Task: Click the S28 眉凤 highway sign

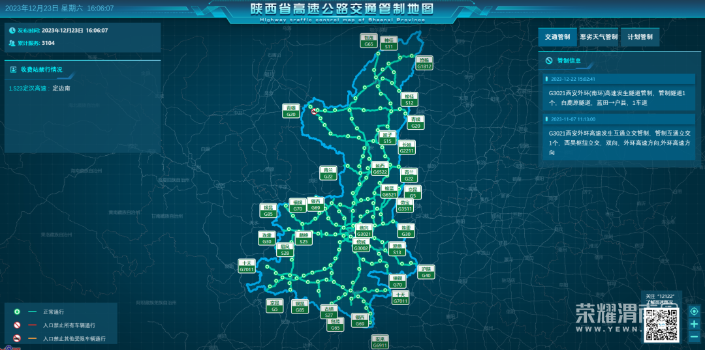Action: [285, 250]
